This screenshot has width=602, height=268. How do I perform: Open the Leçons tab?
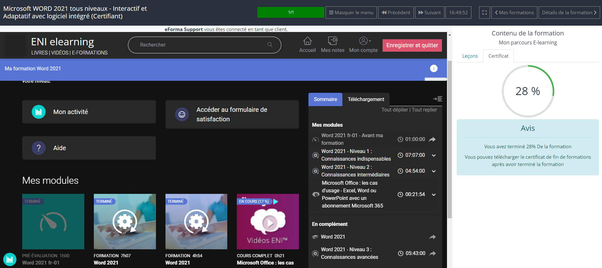[x=470, y=56]
